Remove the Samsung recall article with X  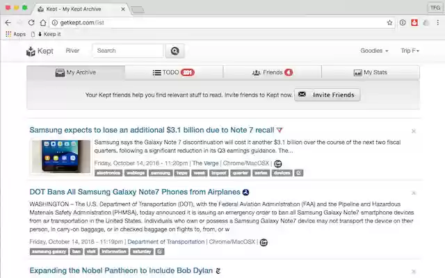pyautogui.click(x=414, y=131)
